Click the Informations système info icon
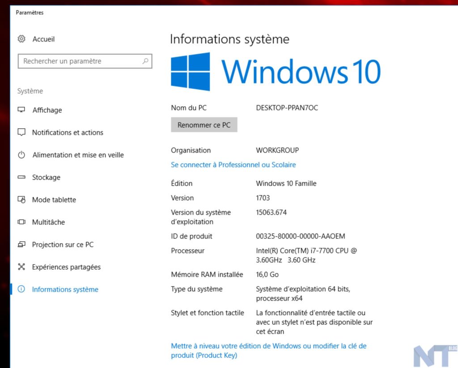The width and height of the screenshot is (458, 368). (x=21, y=289)
